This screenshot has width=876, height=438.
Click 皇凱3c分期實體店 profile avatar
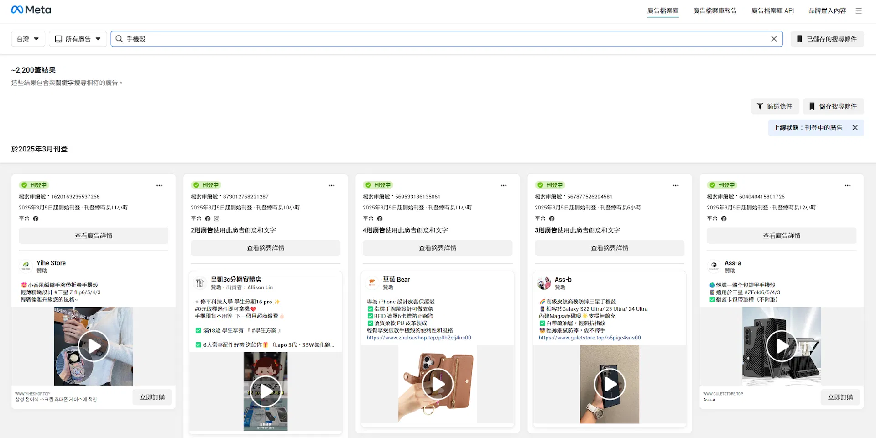(199, 283)
